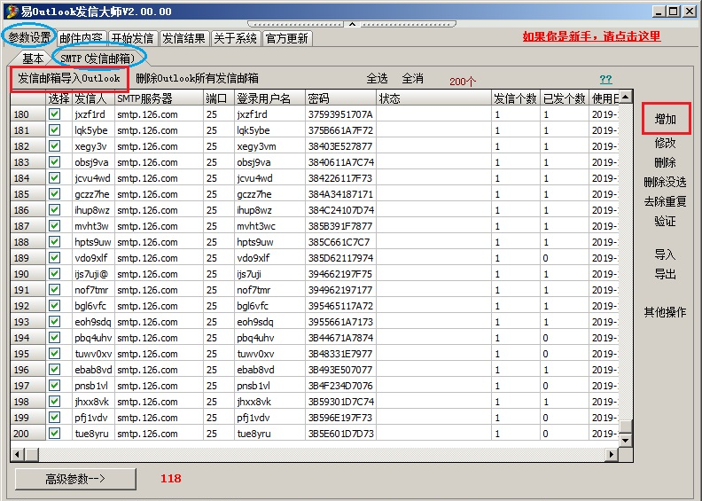Image resolution: width=702 pixels, height=501 pixels.
Task: Click the newbie help link 如果你是新手
Action: pos(591,36)
